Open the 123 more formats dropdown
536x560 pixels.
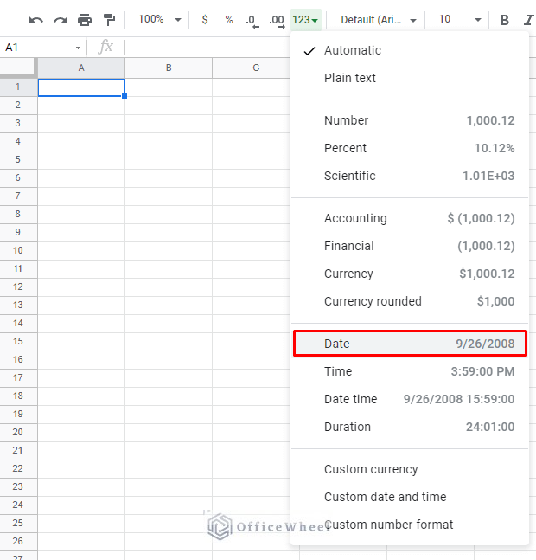[306, 20]
